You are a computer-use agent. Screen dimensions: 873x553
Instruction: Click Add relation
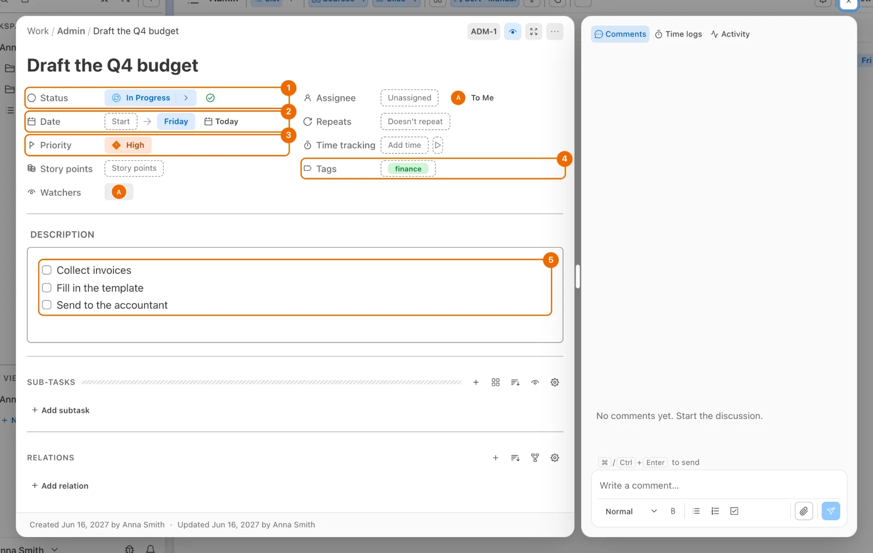tap(60, 486)
